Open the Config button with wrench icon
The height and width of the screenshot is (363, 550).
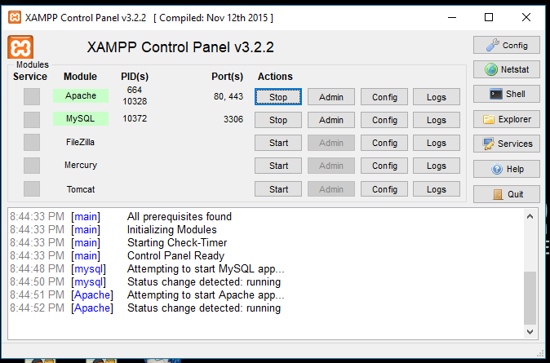(507, 45)
